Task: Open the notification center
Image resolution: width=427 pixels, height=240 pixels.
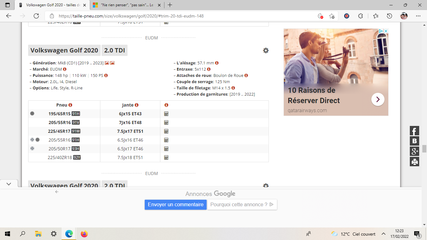Action: point(417,234)
